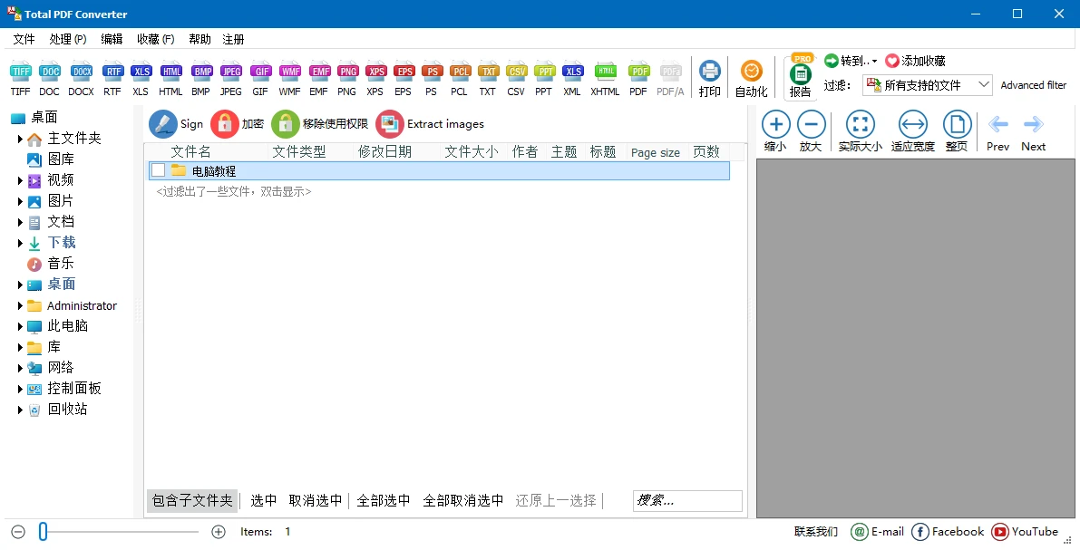This screenshot has width=1080, height=550.
Task: Convert to TXT format
Action: pyautogui.click(x=488, y=78)
